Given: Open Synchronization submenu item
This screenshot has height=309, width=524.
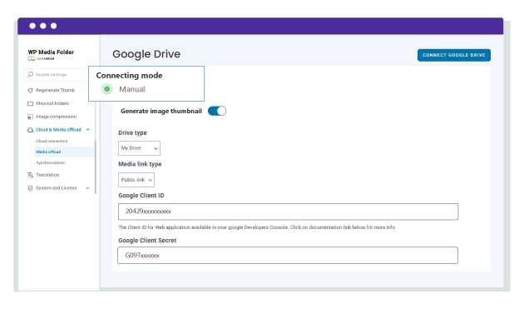Looking at the screenshot, I should pyautogui.click(x=51, y=162).
